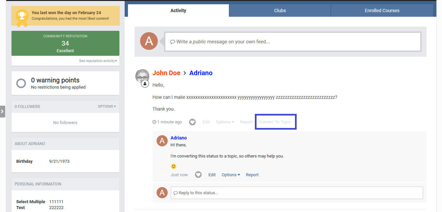This screenshot has width=442, height=212.
Task: Open Options dropdown on John Doe's status
Action: pos(225,122)
